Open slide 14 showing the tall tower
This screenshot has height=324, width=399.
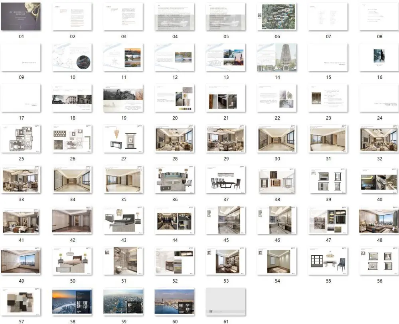[277, 57]
